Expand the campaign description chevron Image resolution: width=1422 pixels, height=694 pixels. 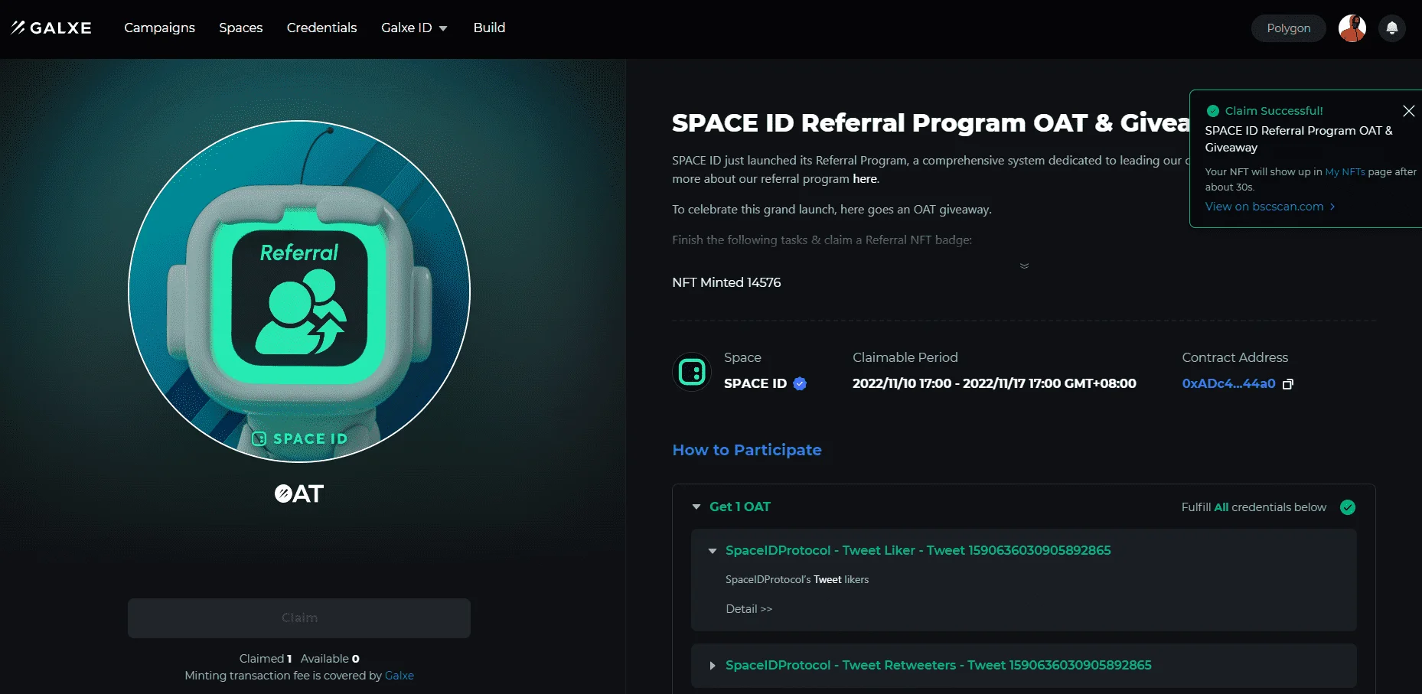(x=1024, y=266)
